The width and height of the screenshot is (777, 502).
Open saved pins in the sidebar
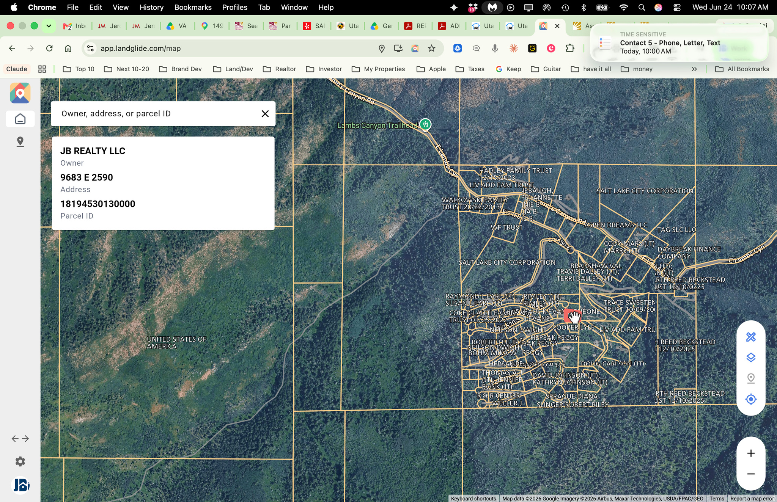point(20,142)
